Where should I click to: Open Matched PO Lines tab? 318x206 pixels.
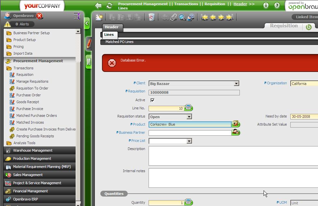click(120, 42)
